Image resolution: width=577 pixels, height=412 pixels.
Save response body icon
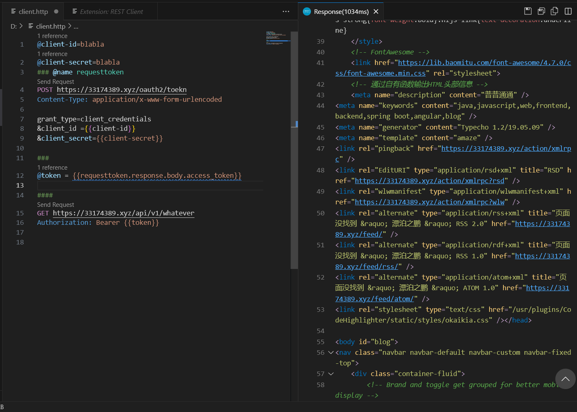click(541, 11)
